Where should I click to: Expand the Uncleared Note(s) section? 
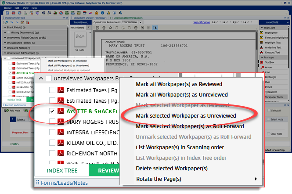click(x=5, y=48)
